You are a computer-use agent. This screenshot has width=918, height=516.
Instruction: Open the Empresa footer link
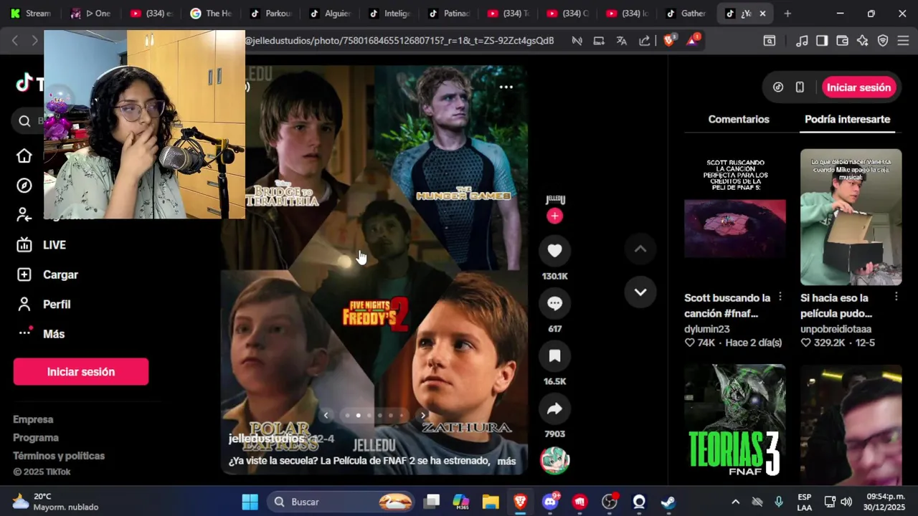pyautogui.click(x=33, y=419)
